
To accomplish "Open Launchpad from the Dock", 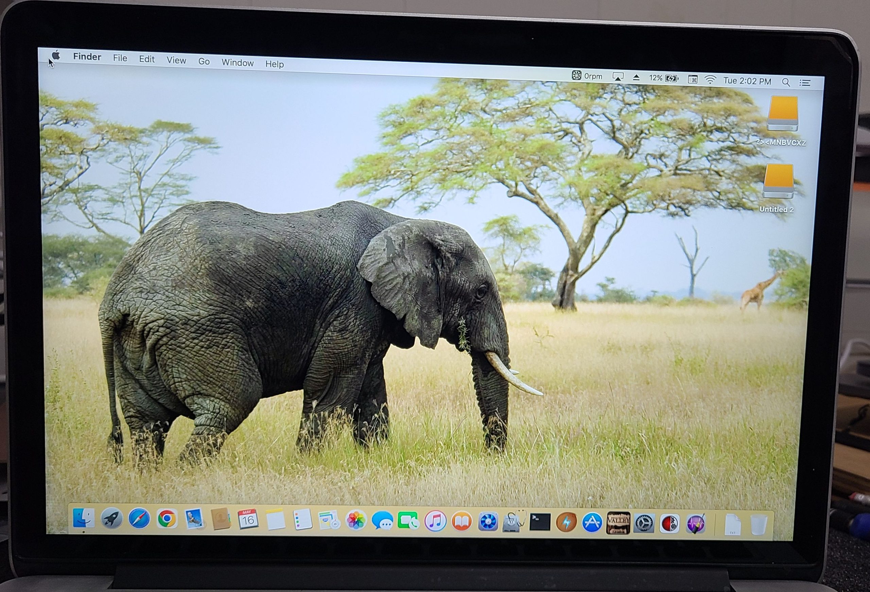I will 111,519.
